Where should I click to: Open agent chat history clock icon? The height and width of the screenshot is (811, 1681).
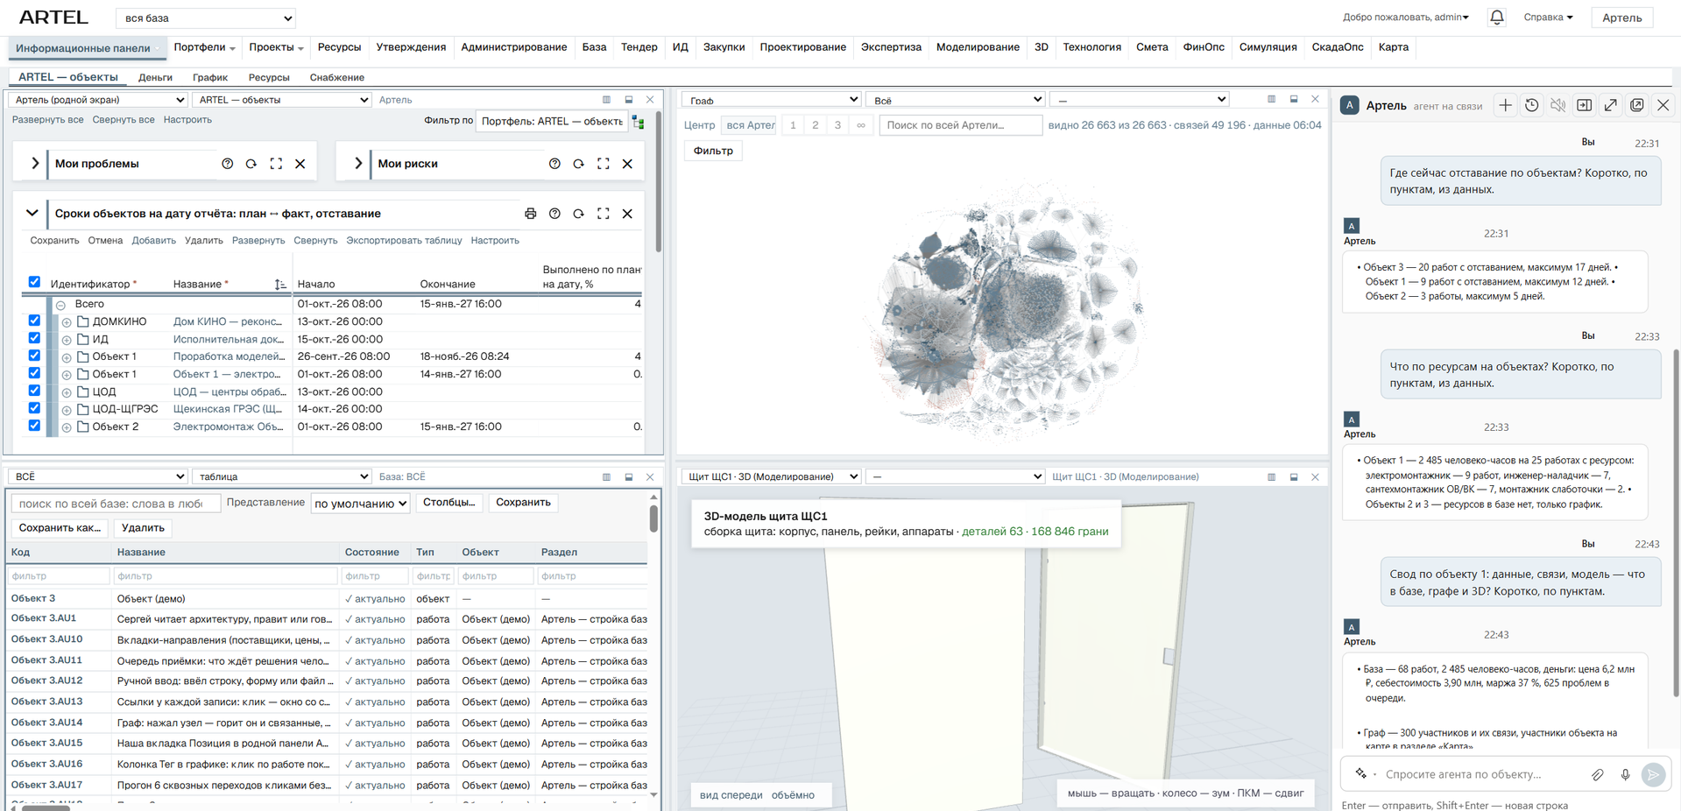click(1531, 105)
